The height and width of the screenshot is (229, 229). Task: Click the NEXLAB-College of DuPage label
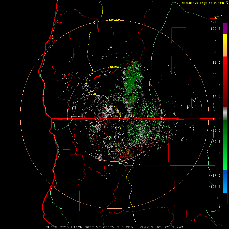(x=203, y=3)
